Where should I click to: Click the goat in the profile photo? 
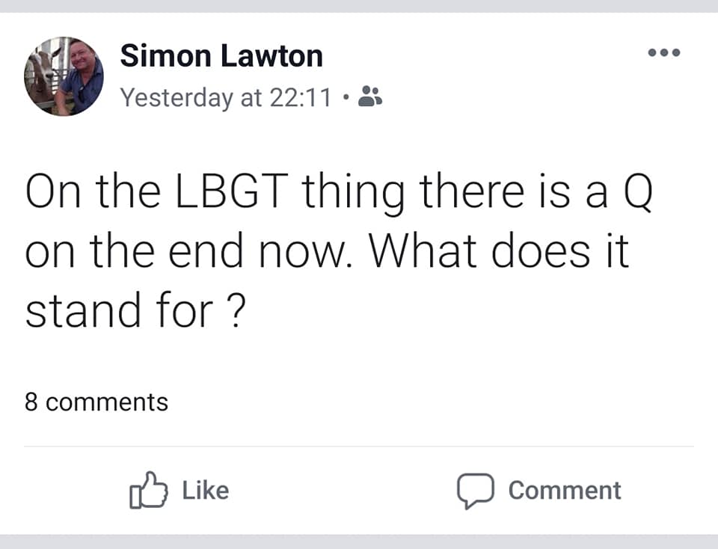42,73
